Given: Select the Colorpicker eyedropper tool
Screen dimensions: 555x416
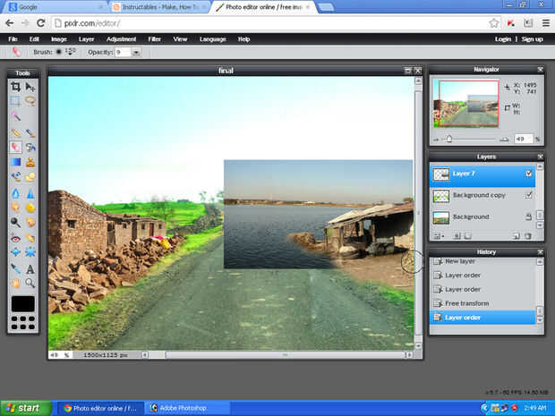Looking at the screenshot, I should (x=15, y=269).
